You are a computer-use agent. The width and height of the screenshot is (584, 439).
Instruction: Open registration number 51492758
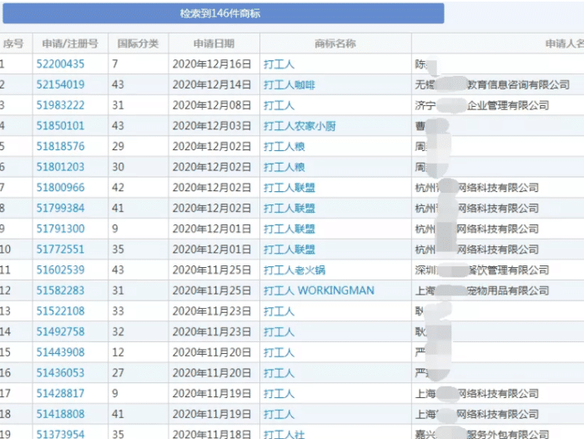60,331
